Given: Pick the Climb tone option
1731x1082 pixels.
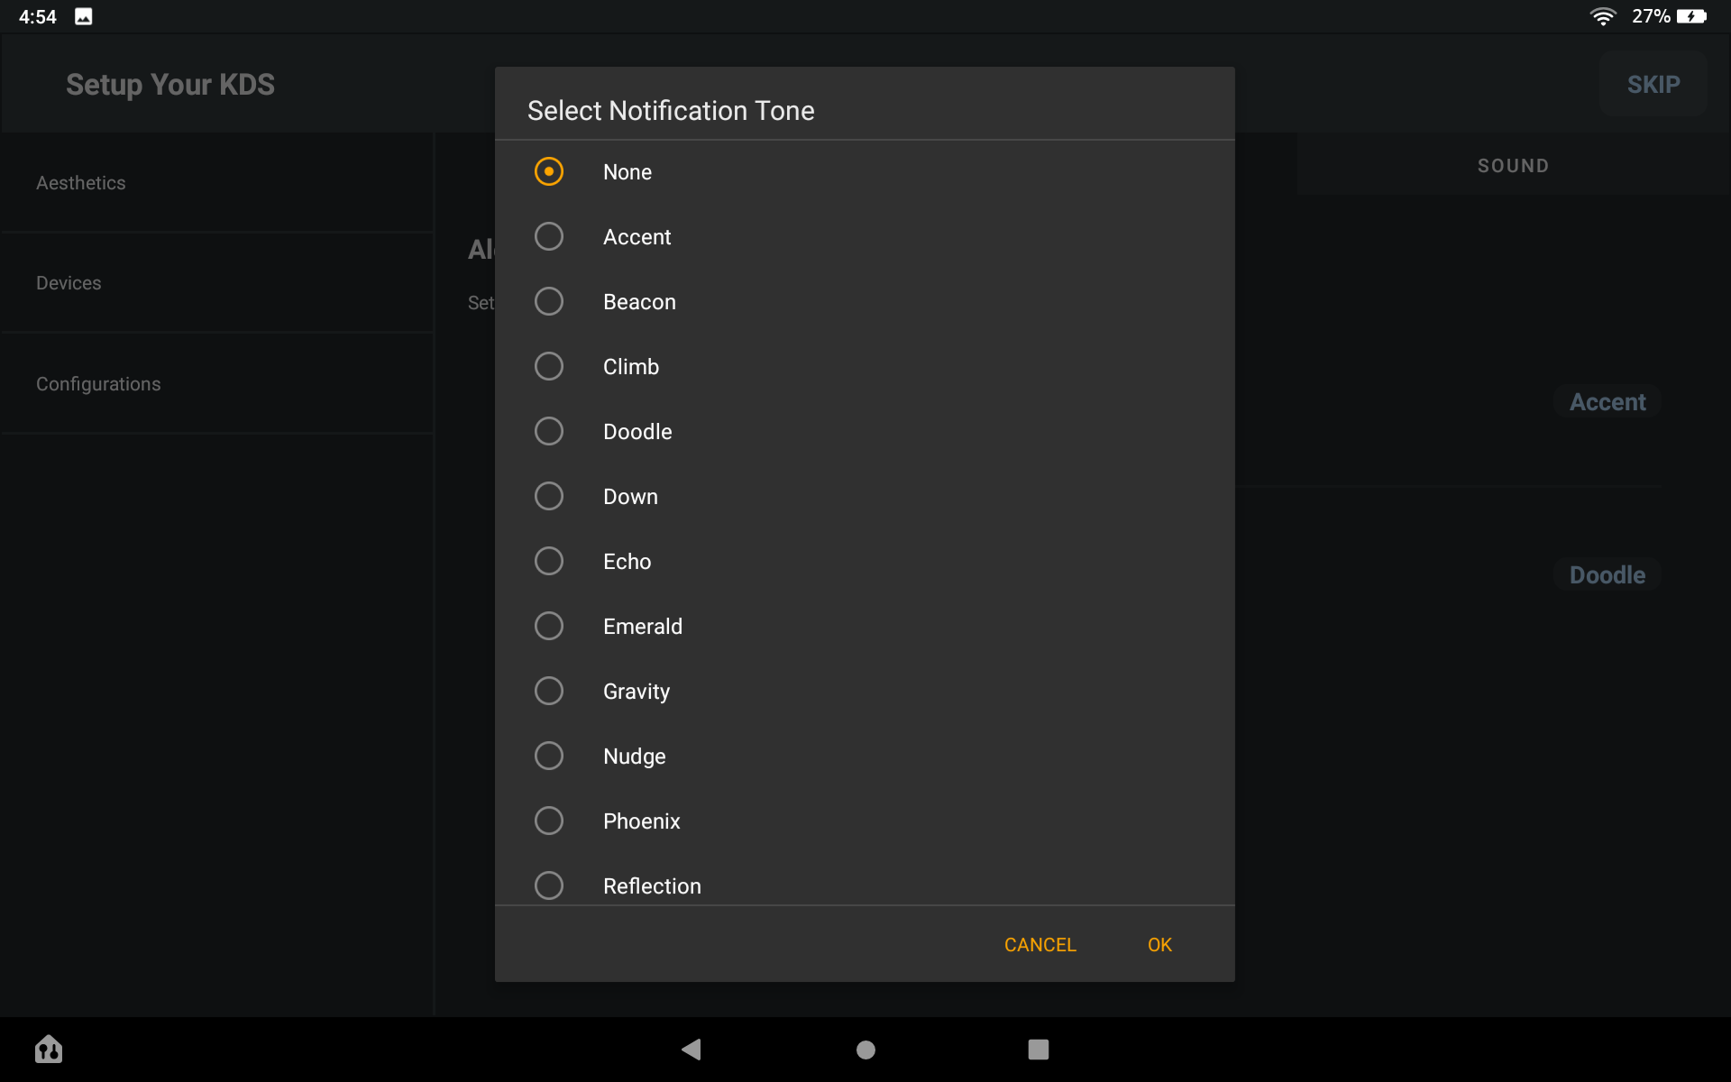Looking at the screenshot, I should (x=548, y=366).
